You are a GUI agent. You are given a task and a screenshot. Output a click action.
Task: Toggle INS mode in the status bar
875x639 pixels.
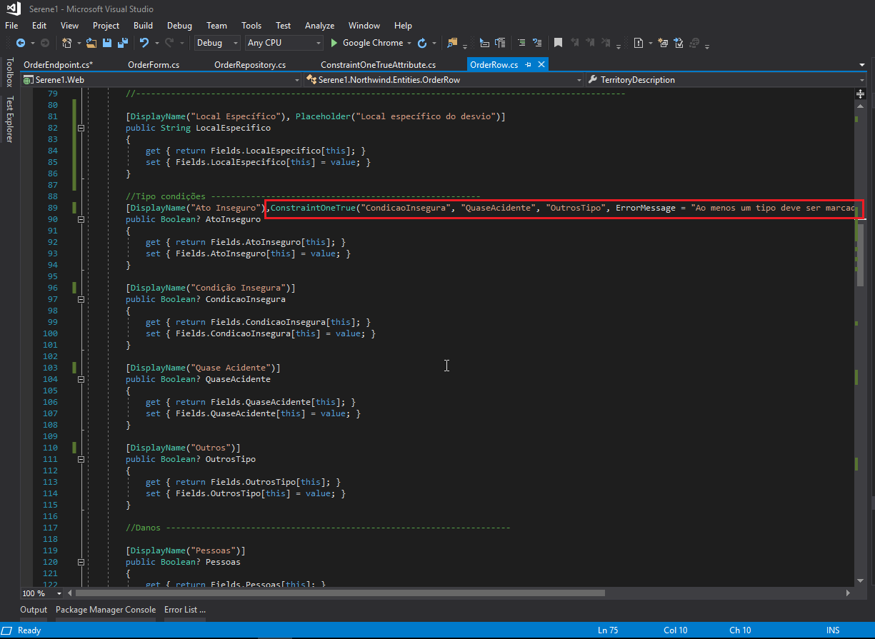click(x=832, y=630)
